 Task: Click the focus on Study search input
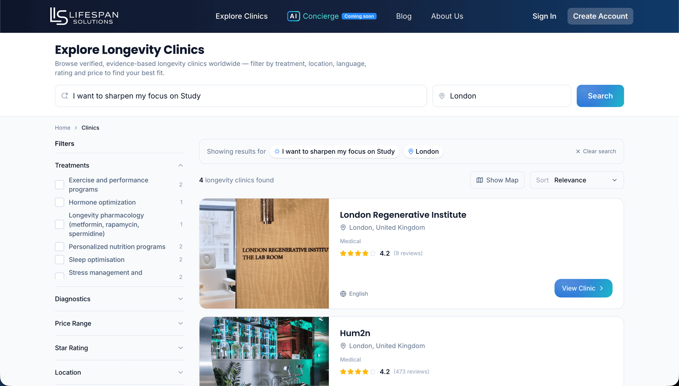pyautogui.click(x=241, y=96)
